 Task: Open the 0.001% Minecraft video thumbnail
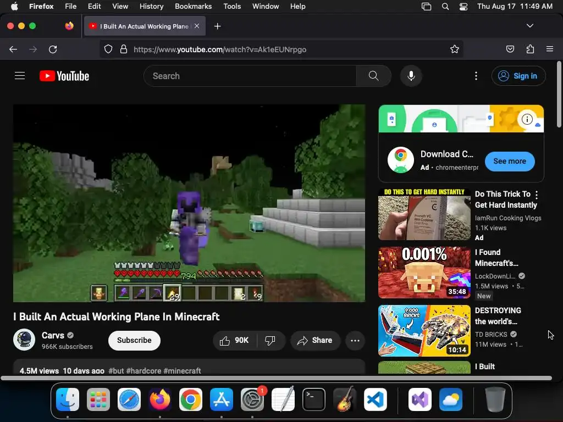[424, 273]
